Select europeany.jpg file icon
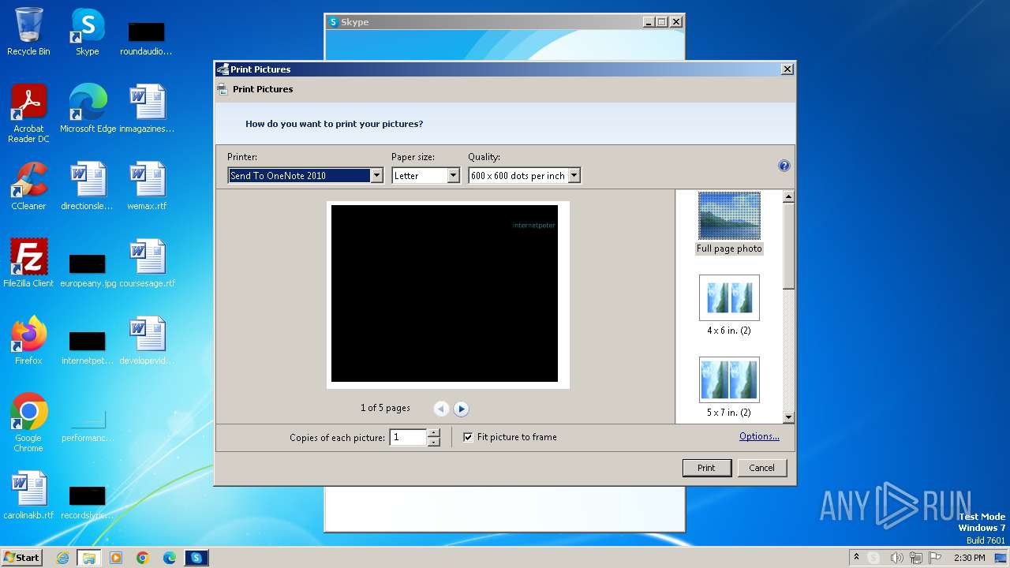The width and height of the screenshot is (1010, 568). click(x=88, y=268)
